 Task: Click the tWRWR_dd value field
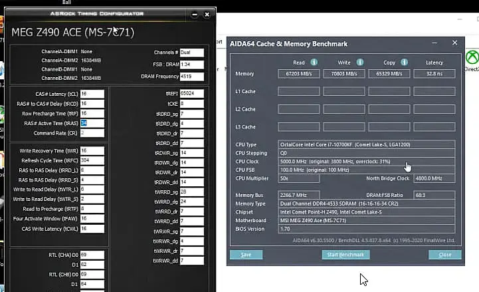click(x=192, y=261)
